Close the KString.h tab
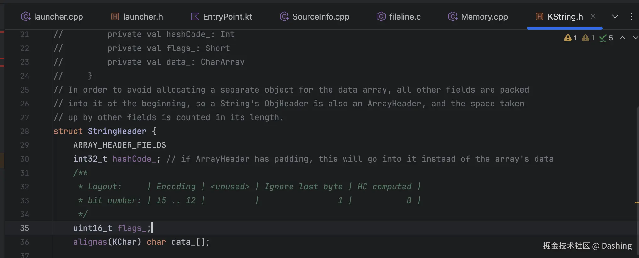This screenshot has width=639, height=258. tap(593, 16)
